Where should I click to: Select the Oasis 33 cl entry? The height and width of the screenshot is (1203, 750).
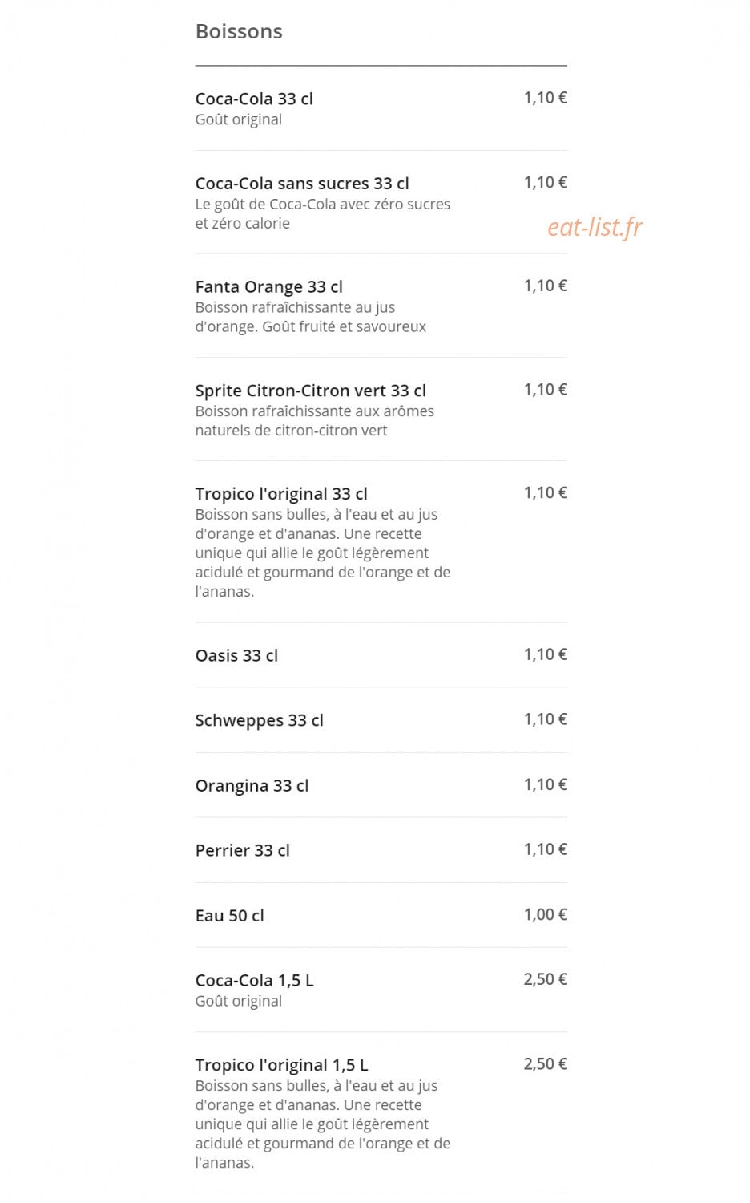[236, 656]
